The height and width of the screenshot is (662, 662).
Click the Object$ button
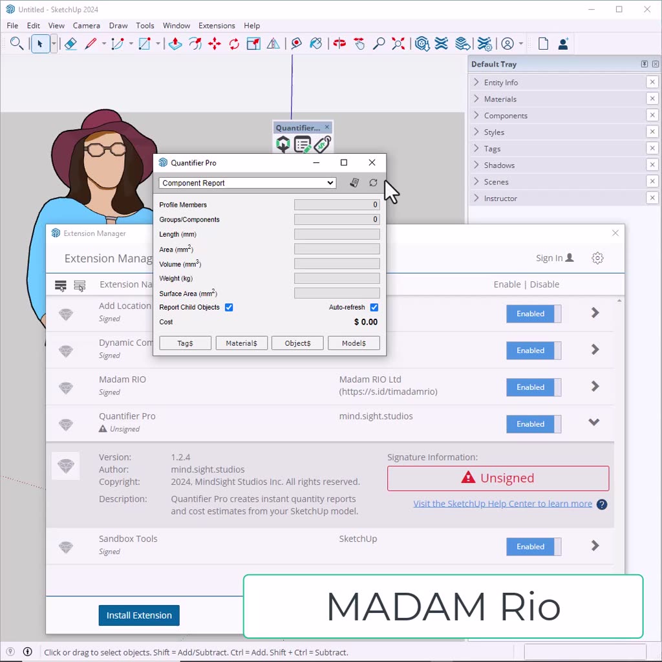click(297, 343)
